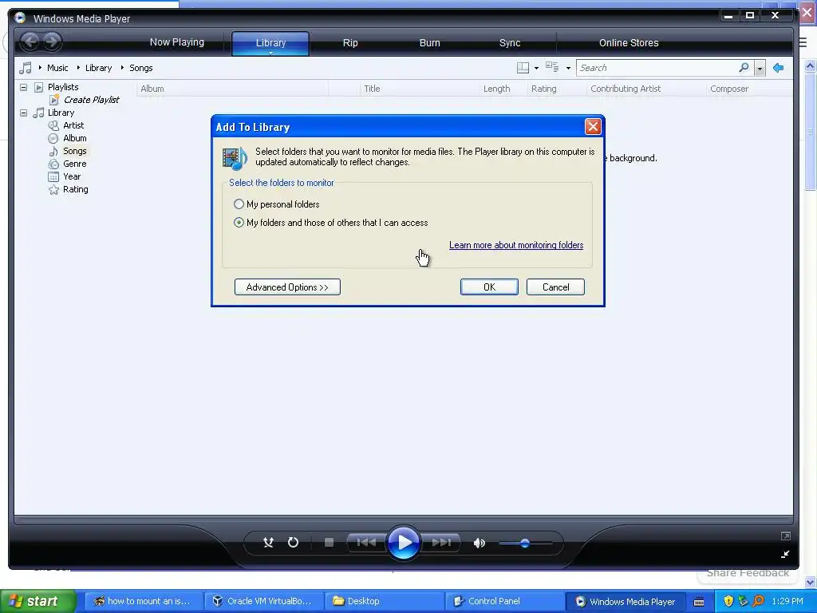
Task: Select My personal folders radio button
Action: pyautogui.click(x=239, y=204)
